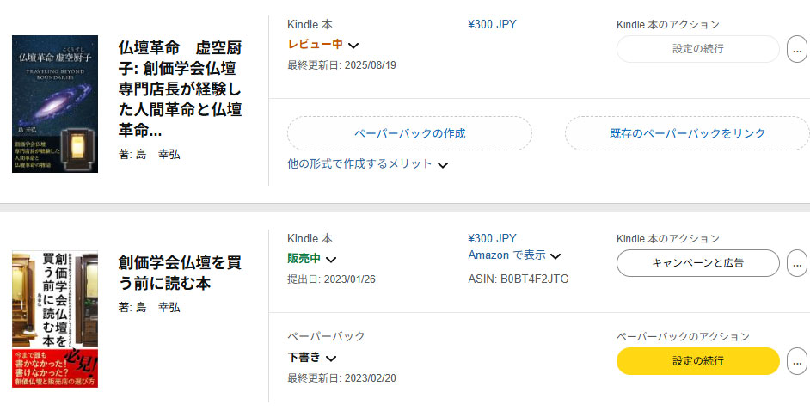Expand the レビュー中 status chevron
Viewport: 810px width, 411px height.
353,46
